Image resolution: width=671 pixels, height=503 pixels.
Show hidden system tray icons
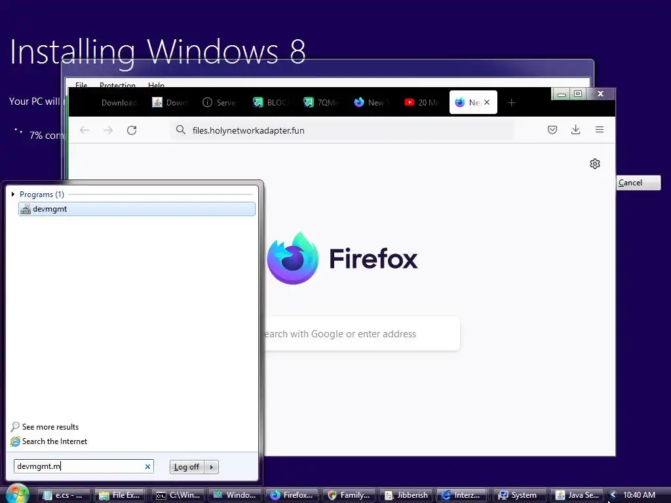pos(613,495)
